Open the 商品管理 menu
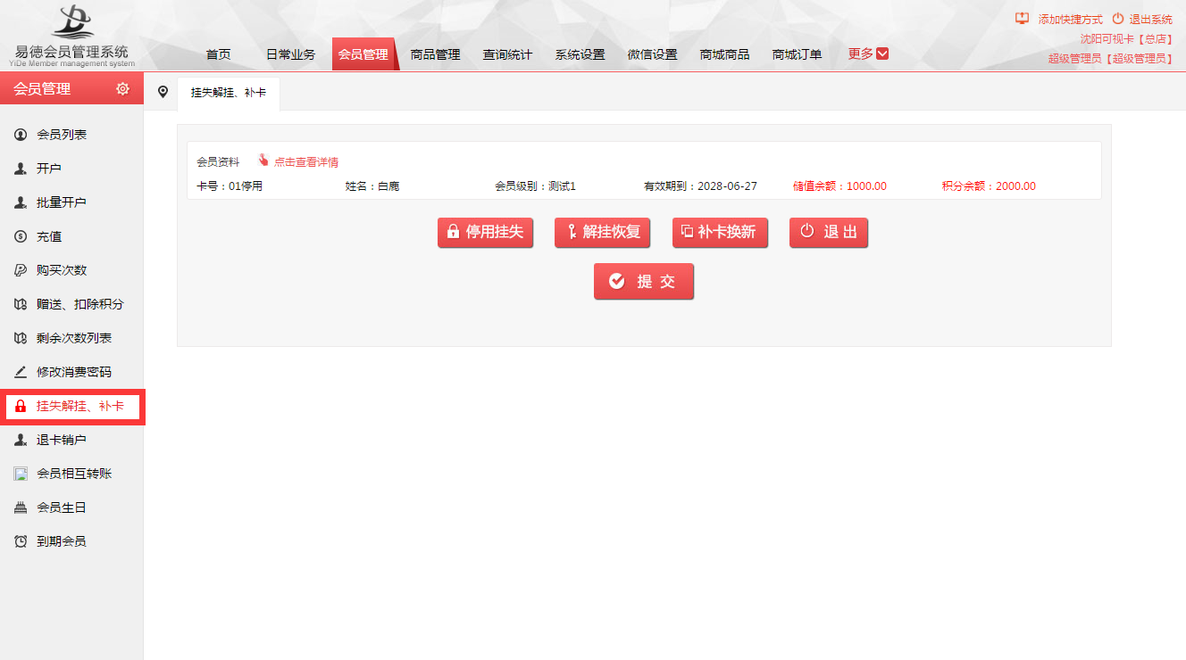Screen dimensions: 1186x660 pos(436,54)
